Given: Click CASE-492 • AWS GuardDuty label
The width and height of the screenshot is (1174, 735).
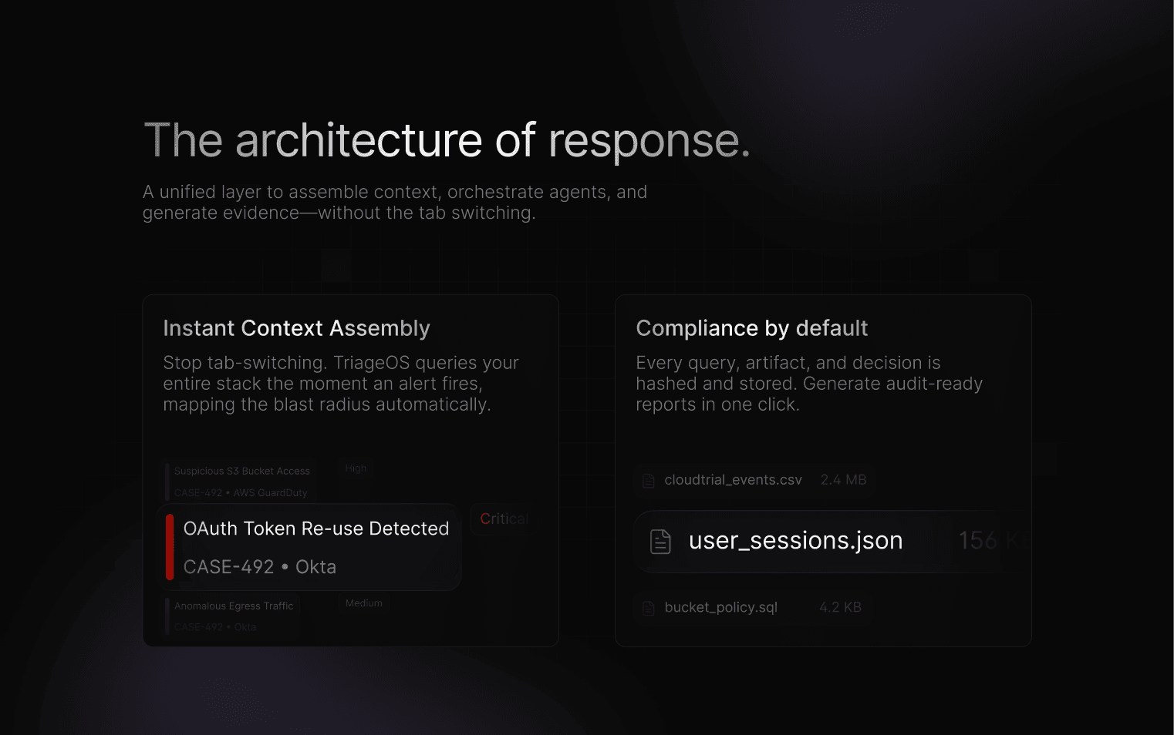Looking at the screenshot, I should pos(241,493).
